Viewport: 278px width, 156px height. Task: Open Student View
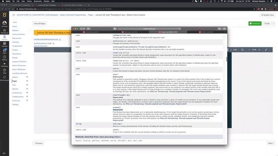coord(268,15)
